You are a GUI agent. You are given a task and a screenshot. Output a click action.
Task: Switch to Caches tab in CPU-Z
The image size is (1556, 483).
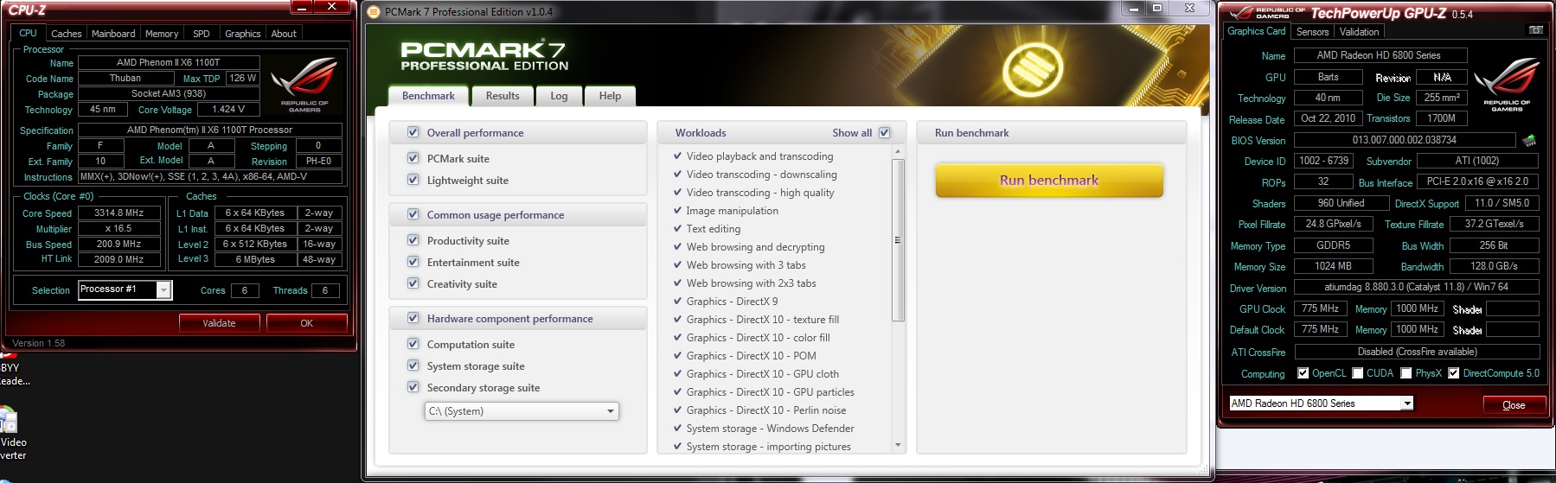67,34
